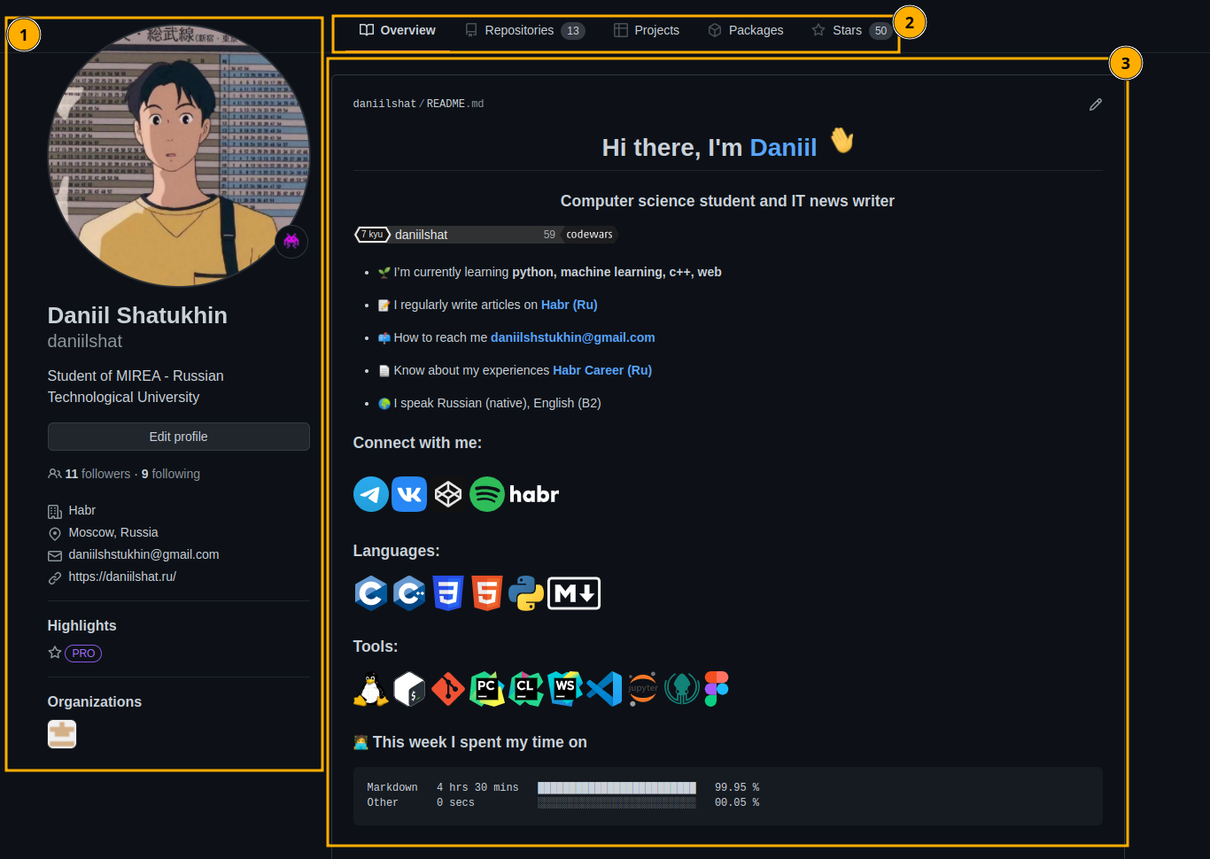Click the status emoji badge on avatar
The height and width of the screenshot is (859, 1210).
click(x=291, y=241)
